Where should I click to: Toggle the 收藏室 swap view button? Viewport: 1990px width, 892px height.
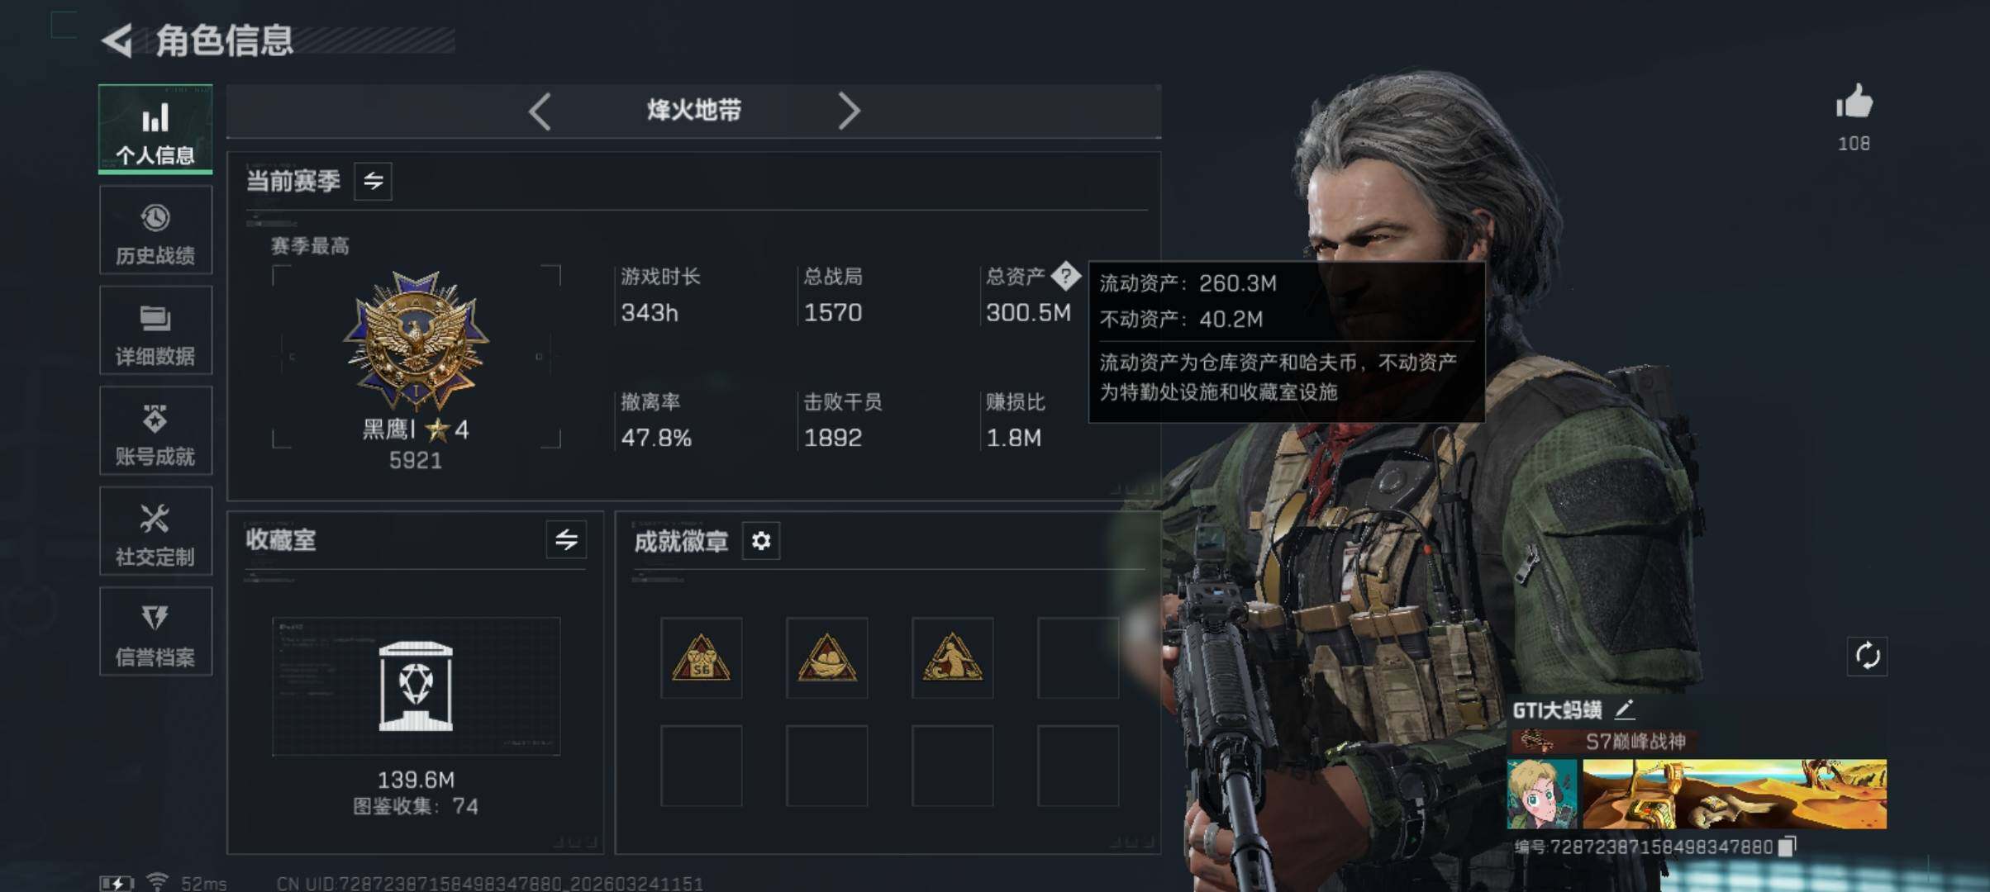pos(566,540)
